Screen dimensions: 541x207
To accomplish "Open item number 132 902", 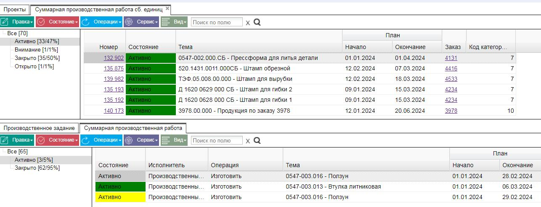I will tap(114, 58).
